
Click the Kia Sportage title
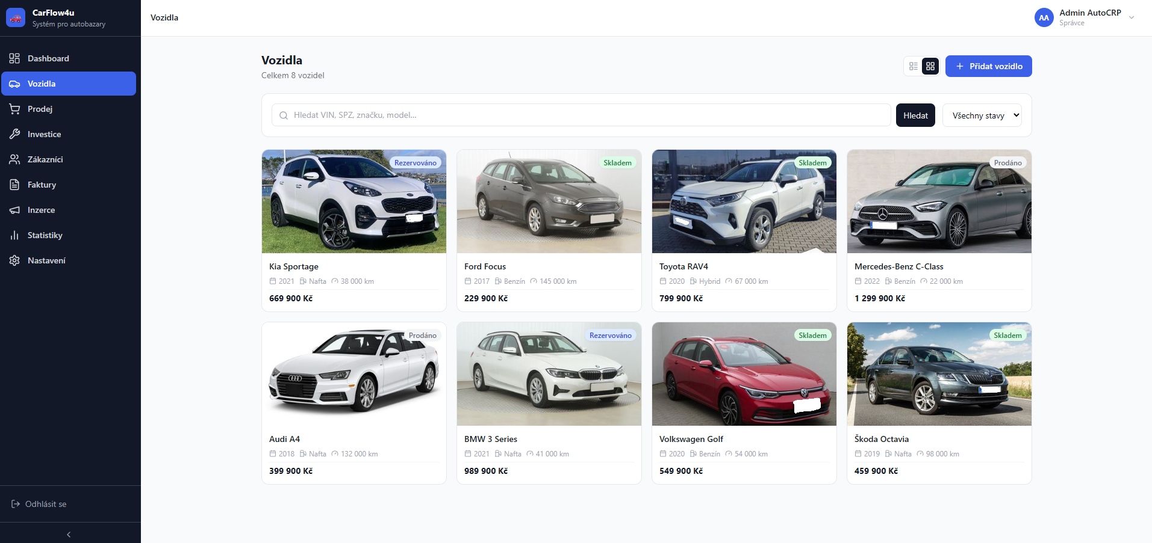(x=294, y=266)
